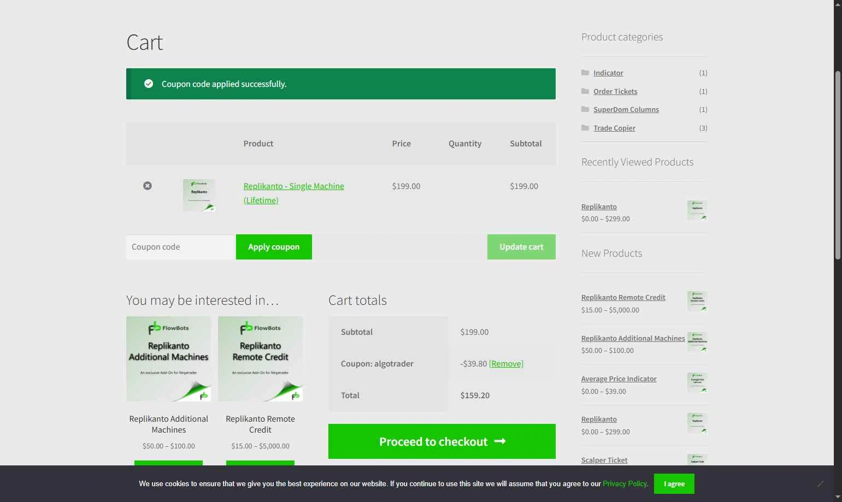Click the folder icon beside Indicator
842x502 pixels.
tap(585, 73)
